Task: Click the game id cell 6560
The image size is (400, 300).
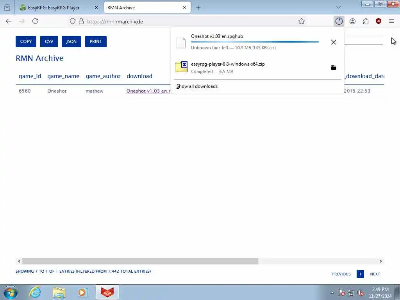Action: point(25,91)
